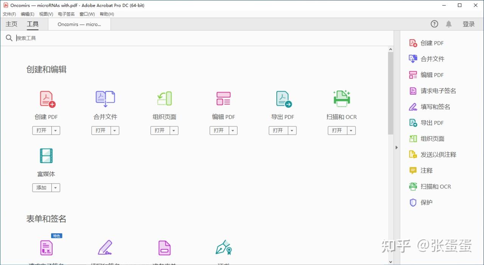The height and width of the screenshot is (265, 484).
Task: Open the 视图(V) menu
Action: click(x=46, y=14)
